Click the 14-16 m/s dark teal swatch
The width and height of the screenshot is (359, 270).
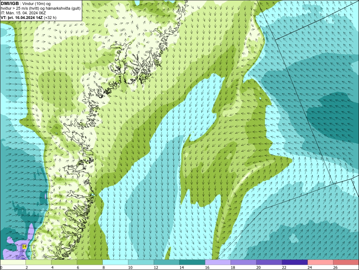point(192,262)
